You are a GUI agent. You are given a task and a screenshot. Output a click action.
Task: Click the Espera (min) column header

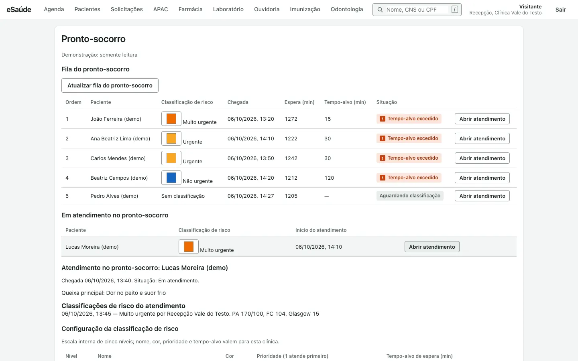click(299, 102)
